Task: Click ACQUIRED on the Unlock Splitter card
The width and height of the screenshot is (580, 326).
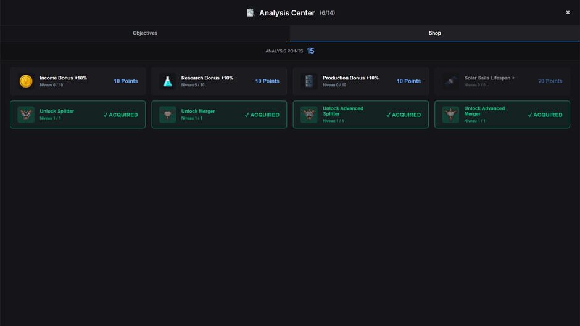Action: [x=120, y=115]
